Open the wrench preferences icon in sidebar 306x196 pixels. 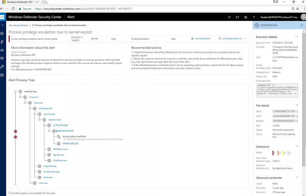(2, 67)
